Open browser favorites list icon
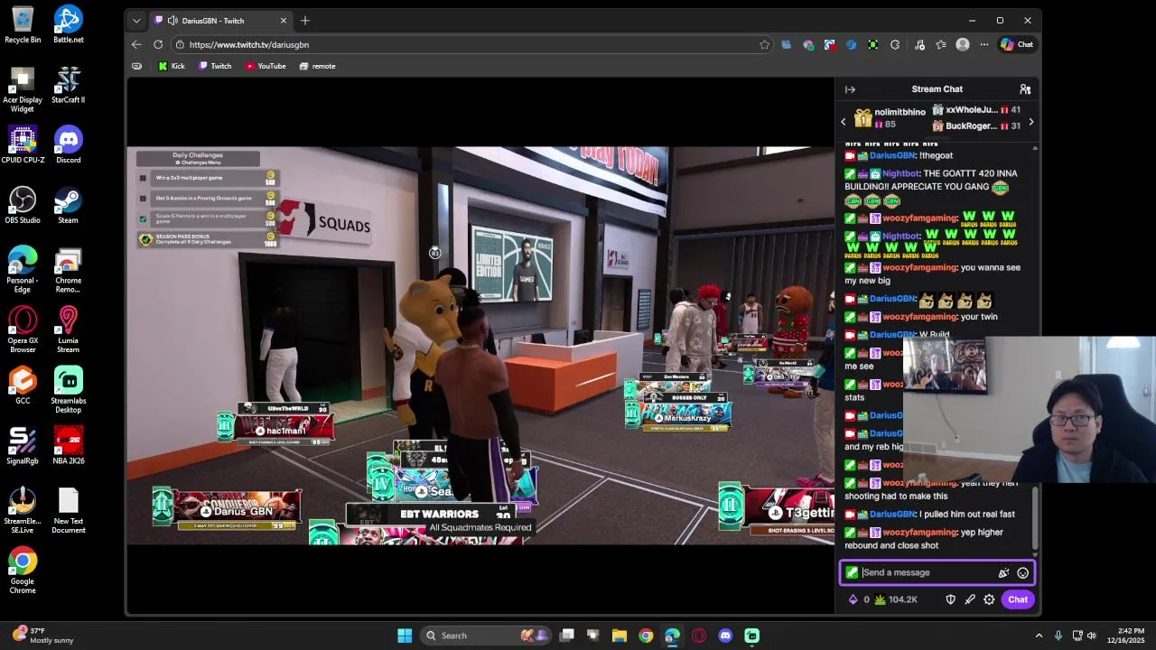Viewport: 1156px width, 650px height. click(941, 44)
